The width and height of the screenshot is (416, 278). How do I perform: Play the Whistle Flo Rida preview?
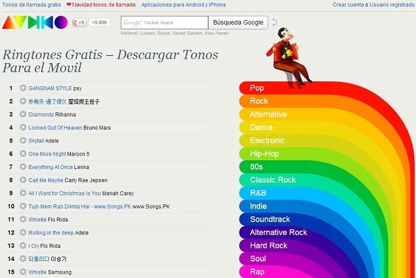(x=23, y=219)
